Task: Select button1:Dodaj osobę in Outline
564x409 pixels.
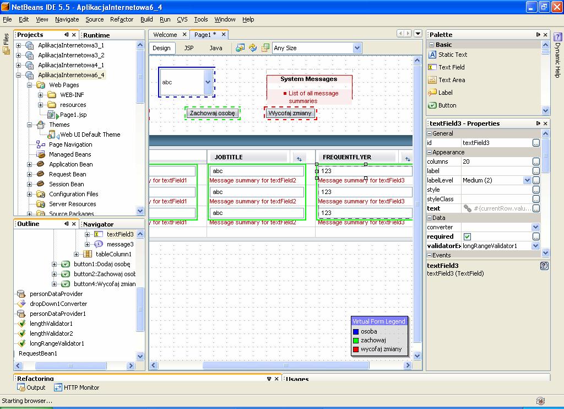Action: point(102,264)
